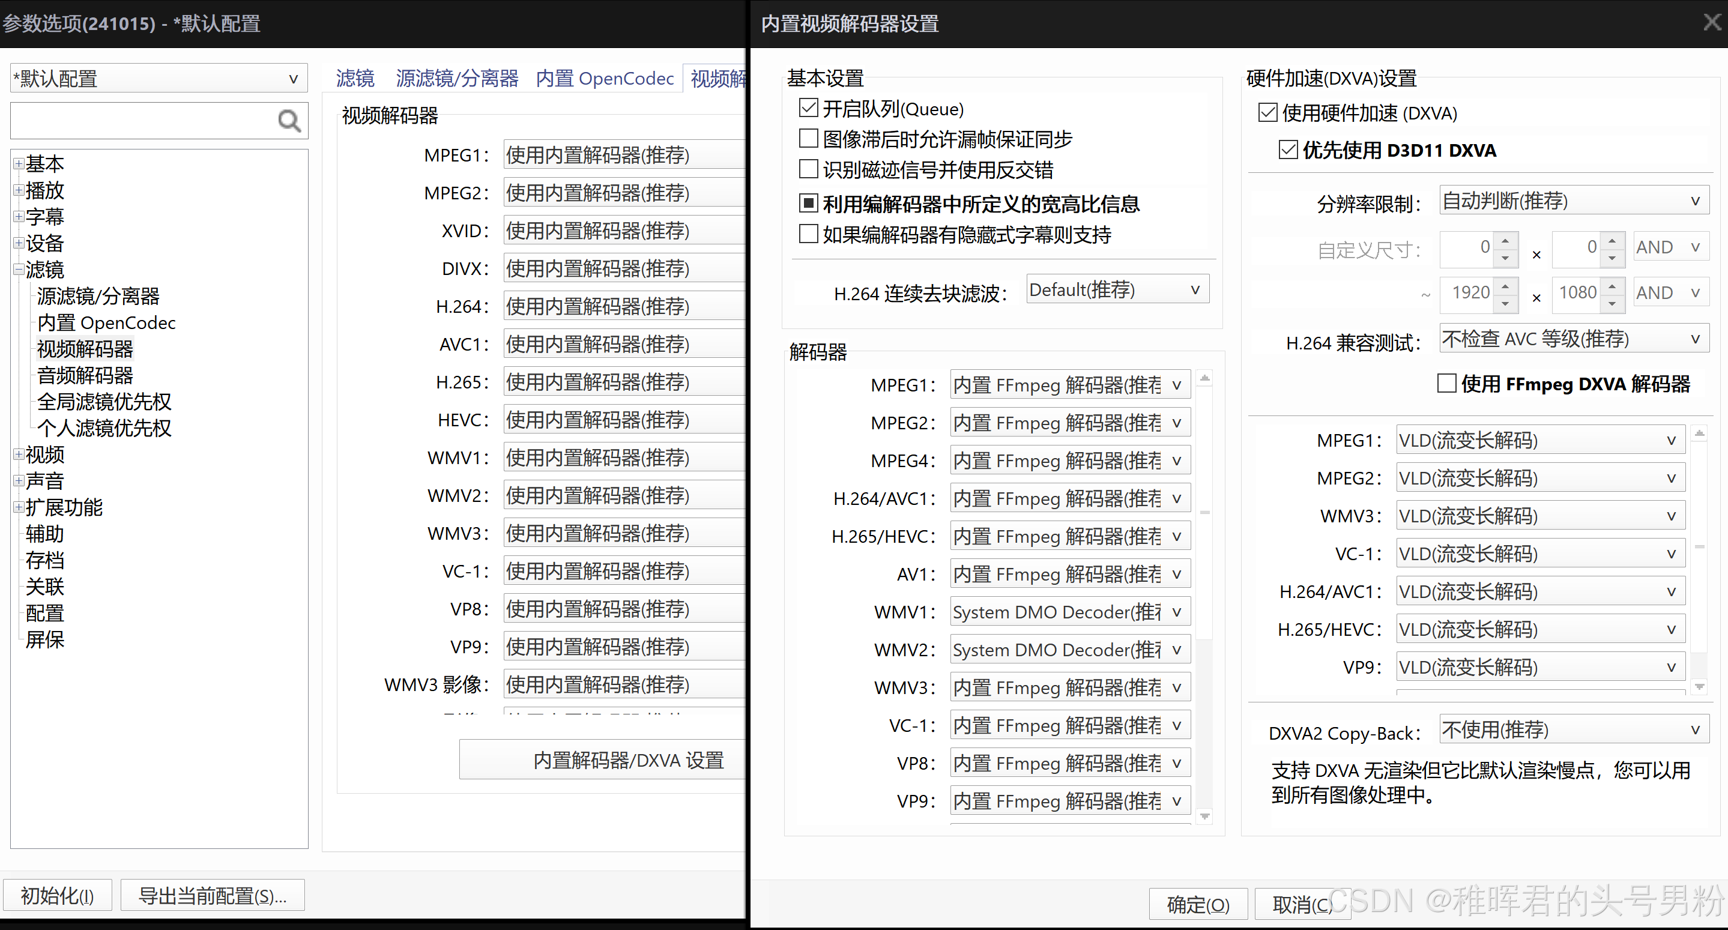1728x930 pixels.
Task: Click the 确定(O) button
Action: coord(1198,905)
